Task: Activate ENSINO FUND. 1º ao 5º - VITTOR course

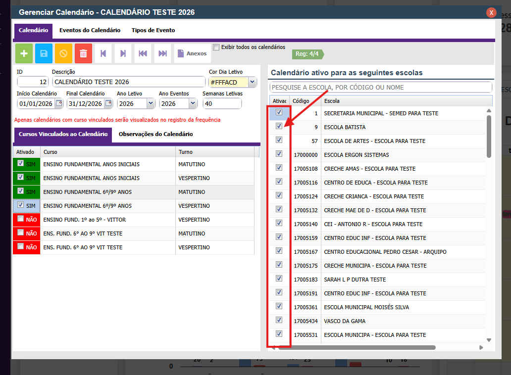Action: click(x=20, y=219)
